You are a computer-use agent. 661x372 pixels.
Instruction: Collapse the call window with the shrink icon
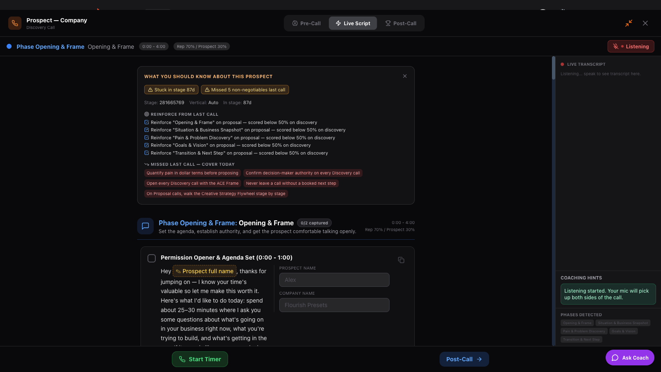click(629, 23)
